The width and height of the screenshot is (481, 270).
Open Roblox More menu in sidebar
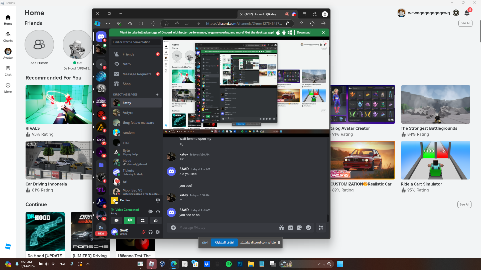[8, 88]
